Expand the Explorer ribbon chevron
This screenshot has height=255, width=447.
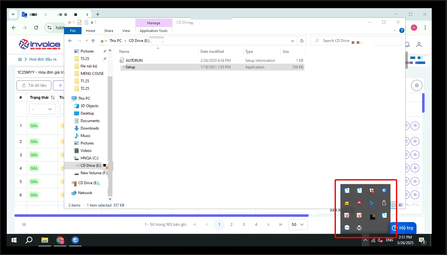coord(395,30)
